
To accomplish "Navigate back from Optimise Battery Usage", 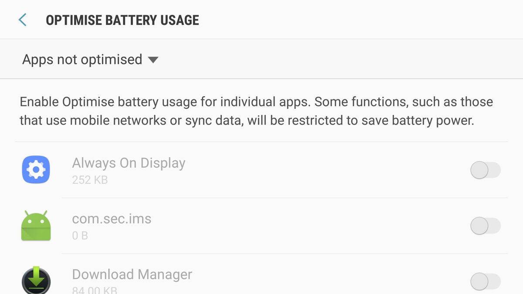I will coord(22,20).
